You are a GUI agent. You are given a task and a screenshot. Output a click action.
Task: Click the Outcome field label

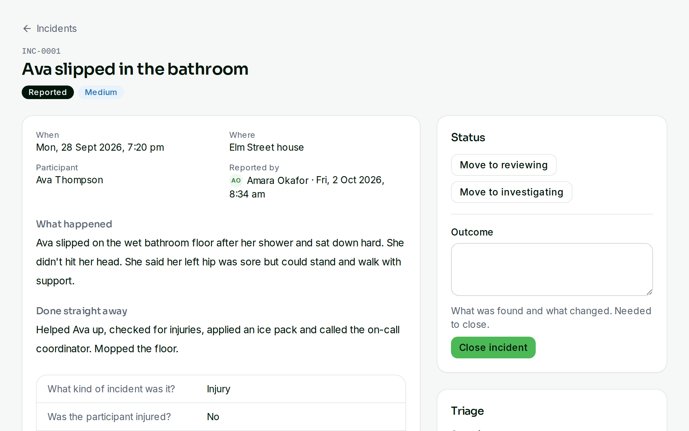472,232
